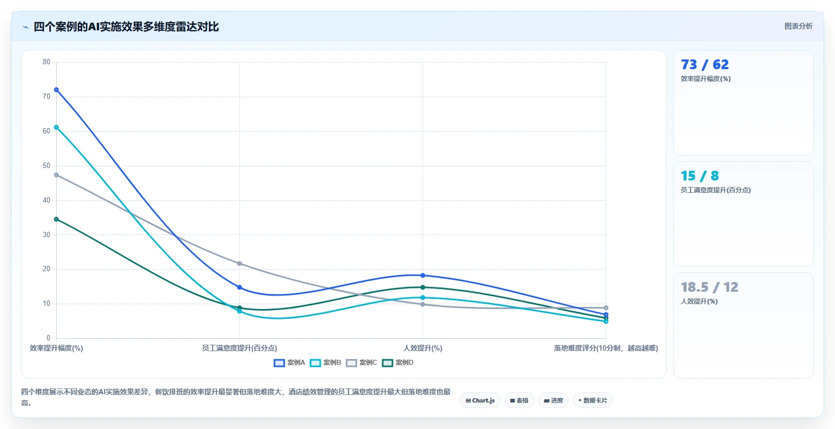Click 案例A point at 人效提升
Viewport: 835px width, 429px height.
[x=423, y=276]
